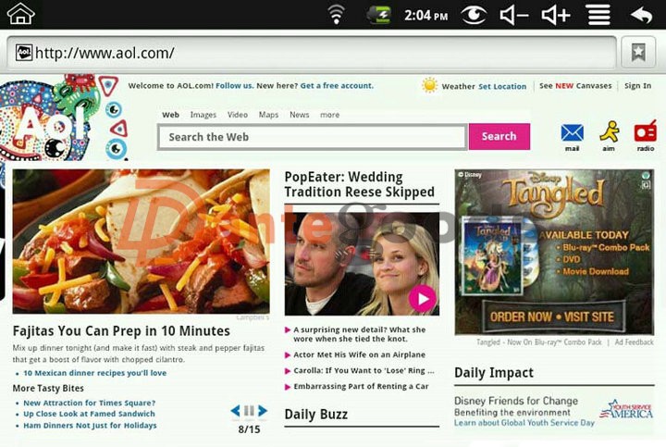Play the PopEater wedding video thumbnail

422,298
